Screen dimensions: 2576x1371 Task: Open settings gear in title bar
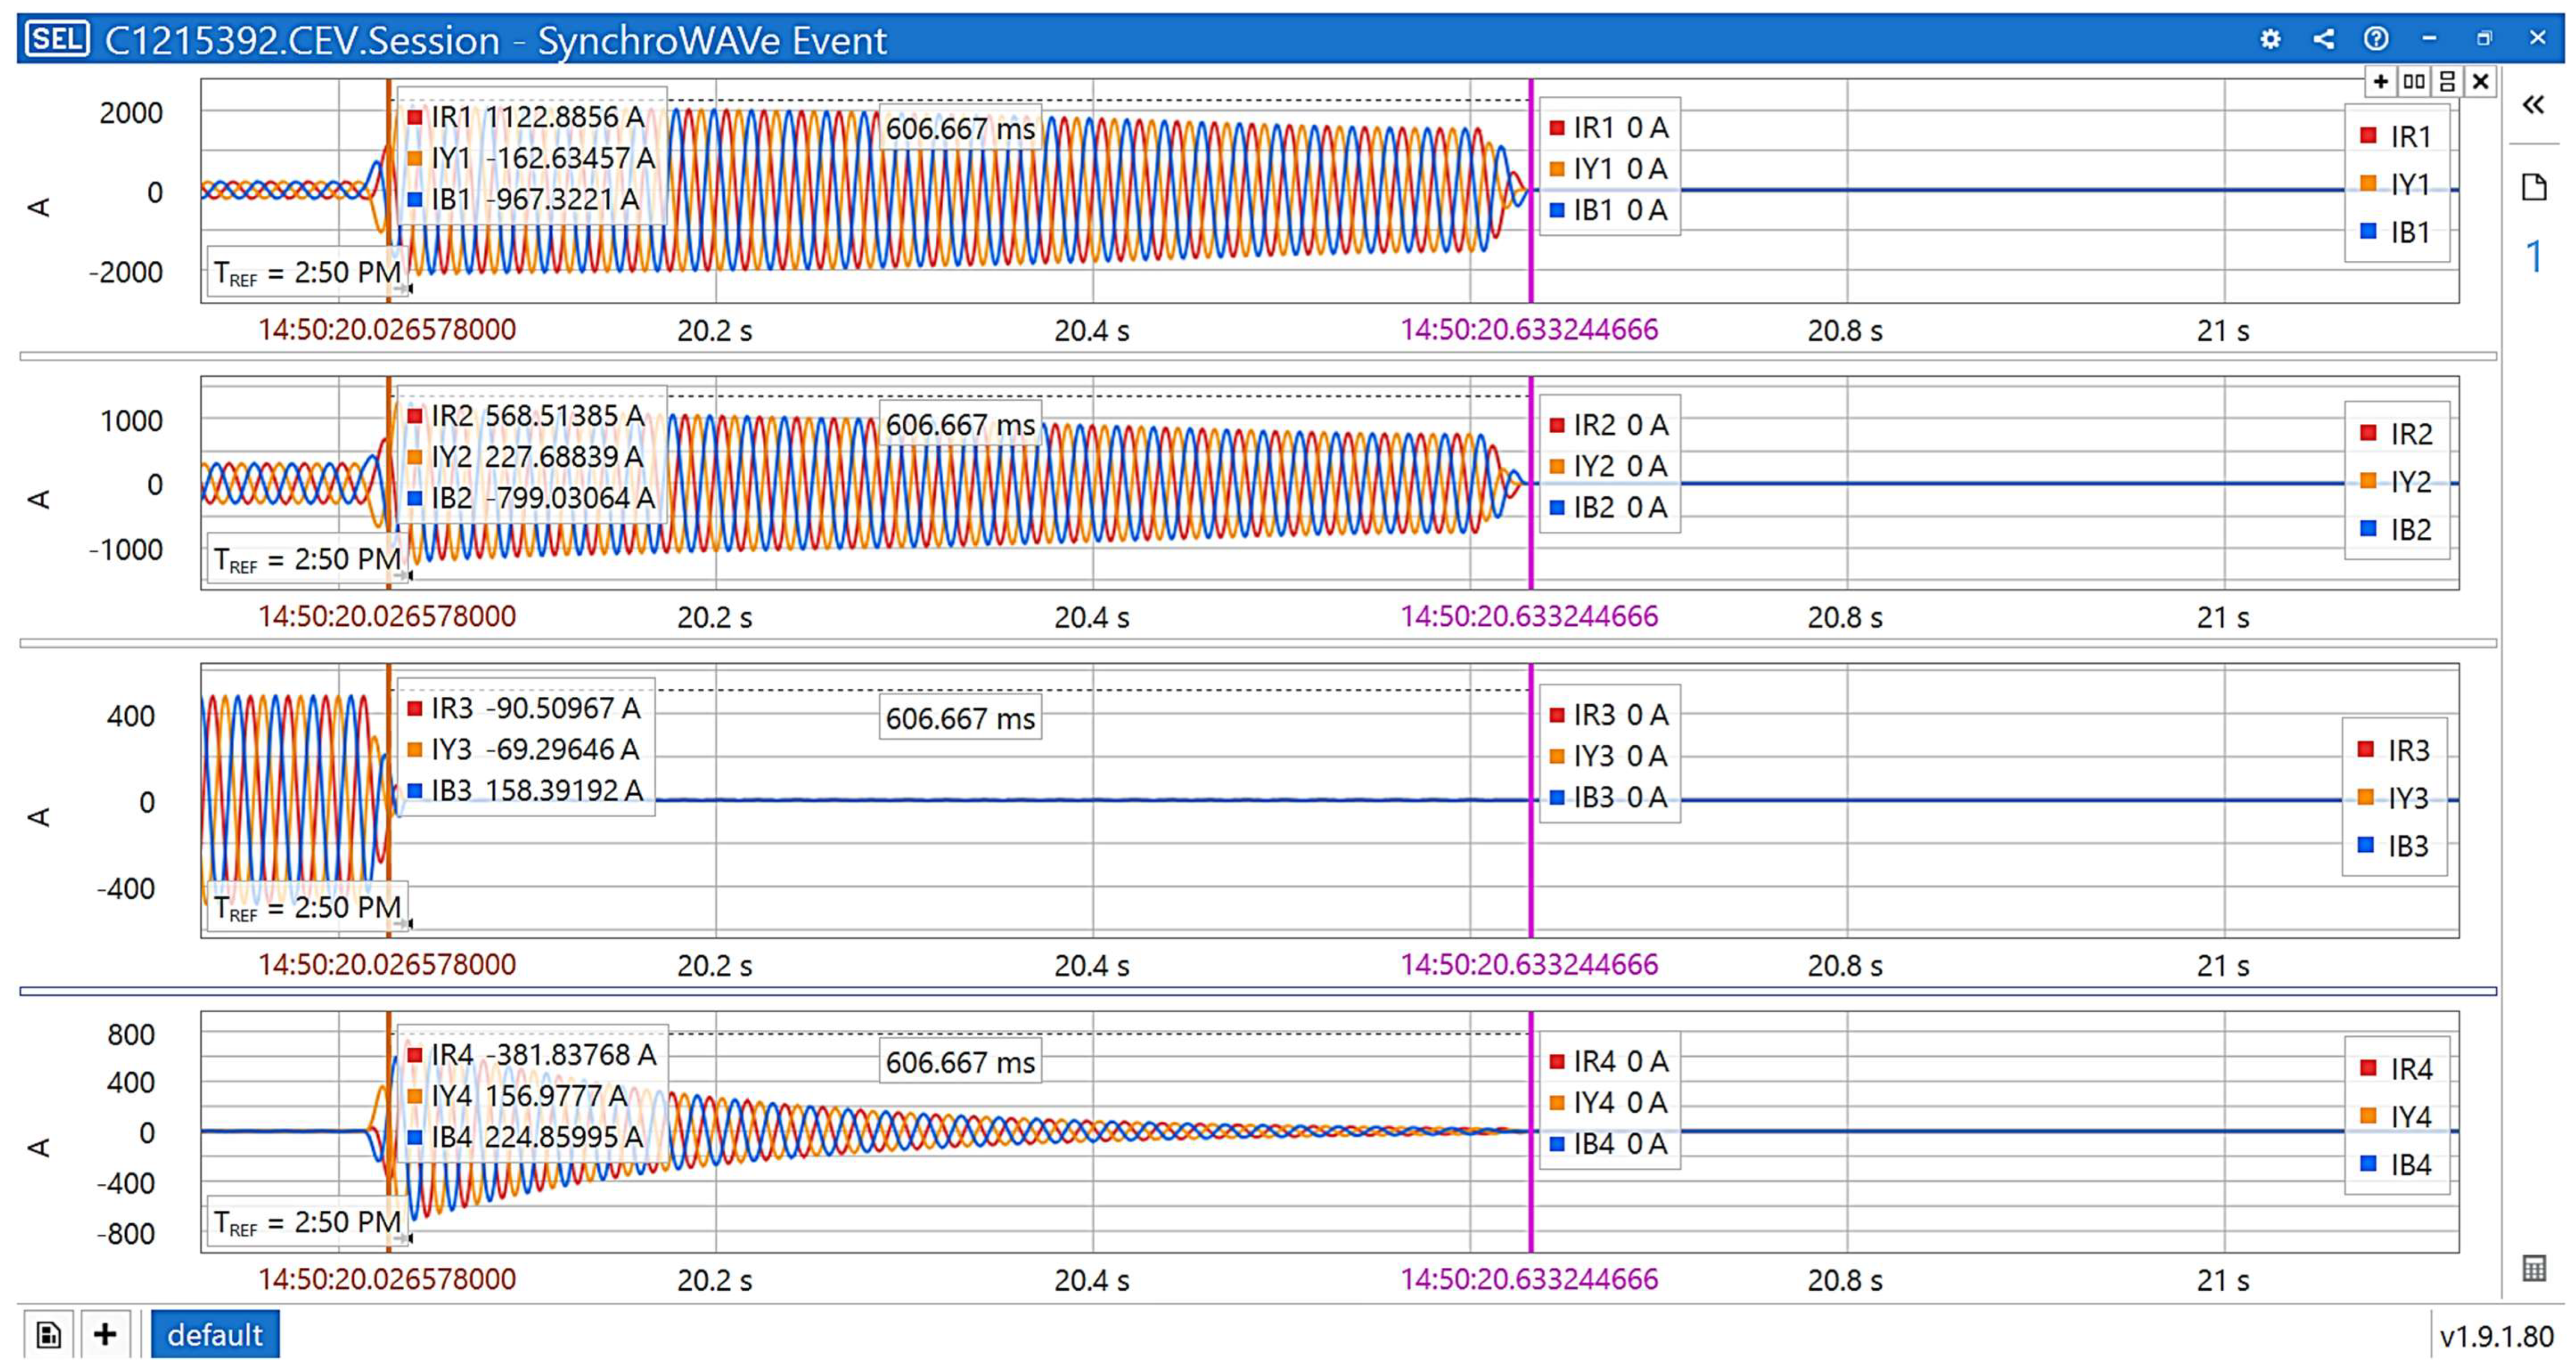pos(2270,39)
